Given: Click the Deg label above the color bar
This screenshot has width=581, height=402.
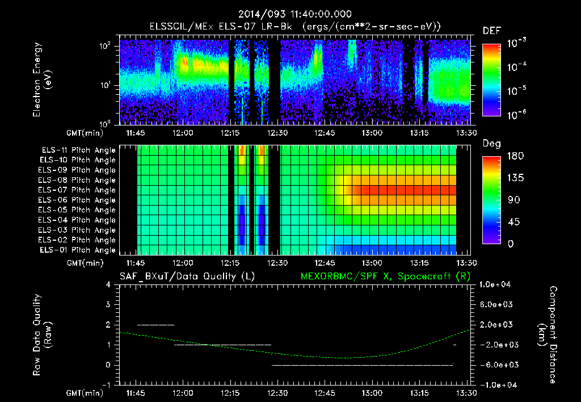Looking at the screenshot, I should click(492, 144).
